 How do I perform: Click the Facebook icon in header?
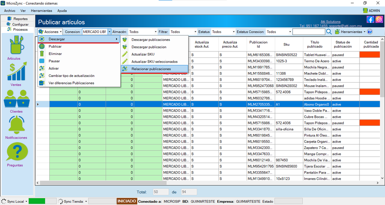(370, 20)
